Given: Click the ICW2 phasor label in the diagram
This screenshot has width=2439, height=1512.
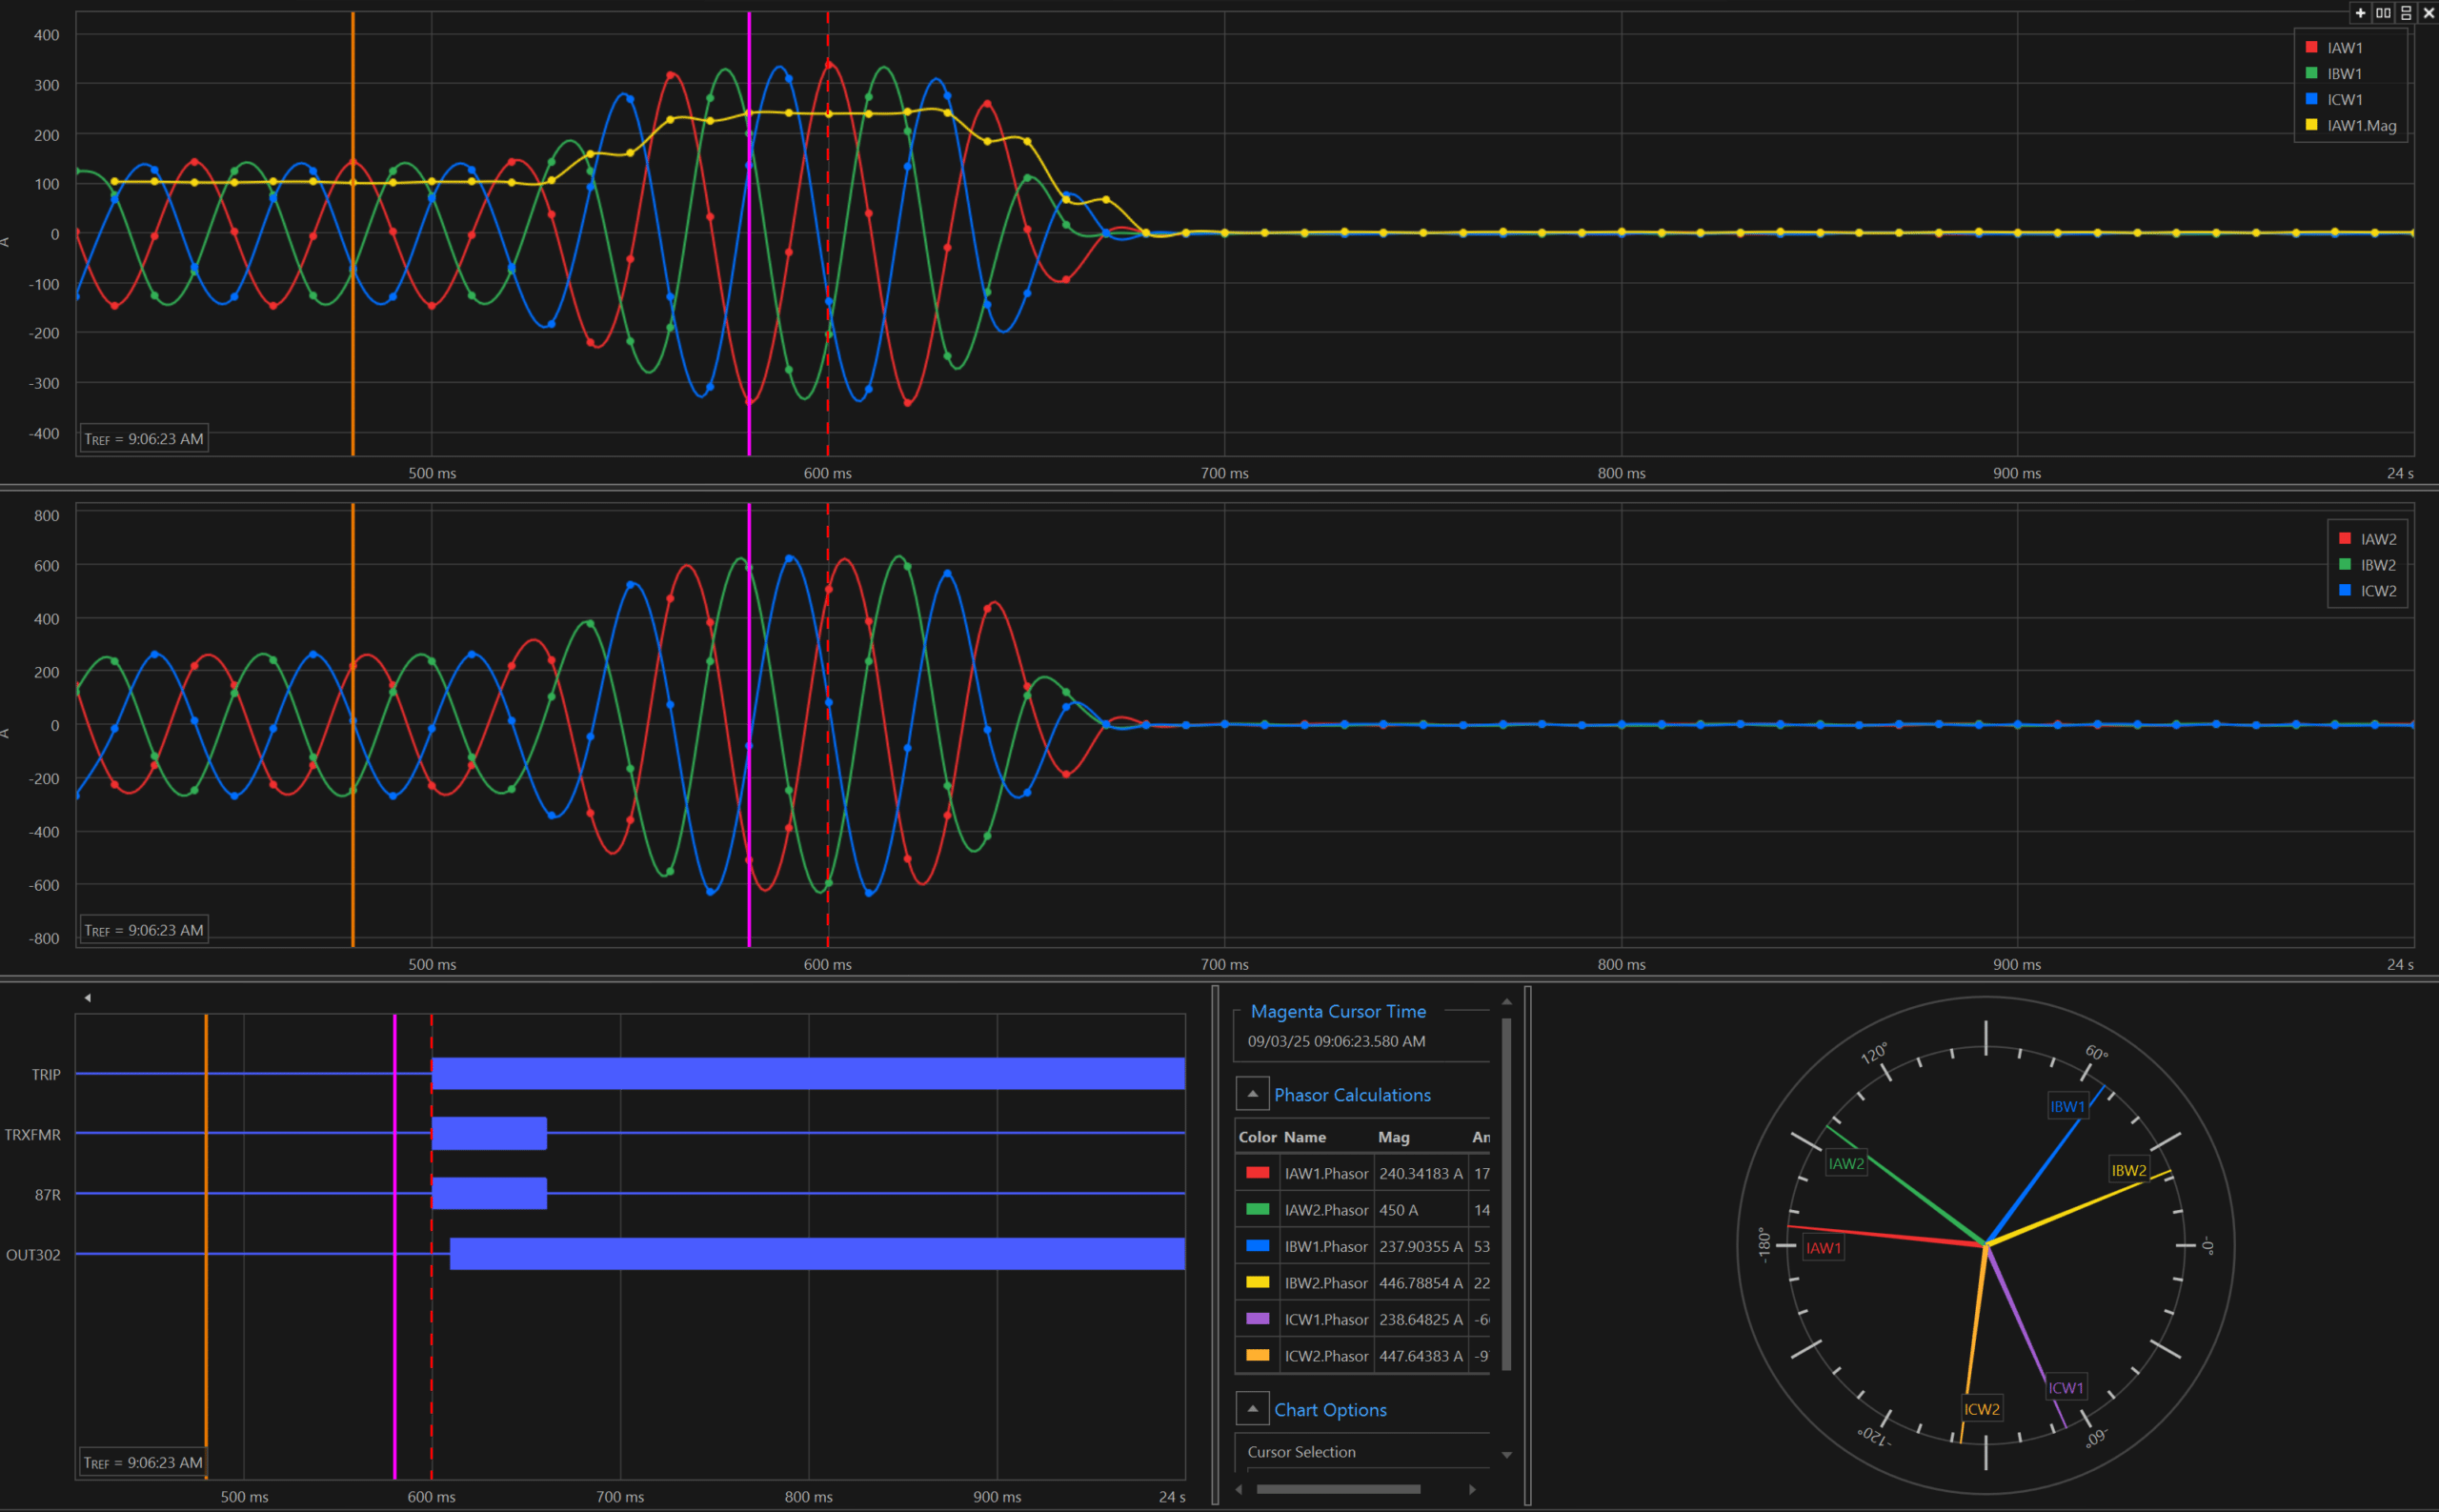Looking at the screenshot, I should coord(1982,1409).
